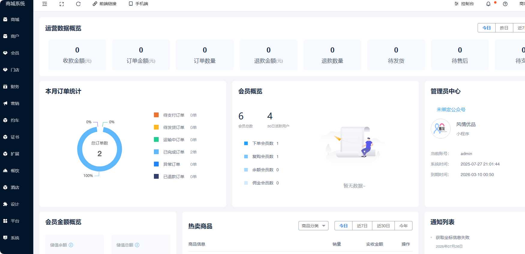
Task: Enter fullscreen using the expand icon
Action: click(61, 4)
